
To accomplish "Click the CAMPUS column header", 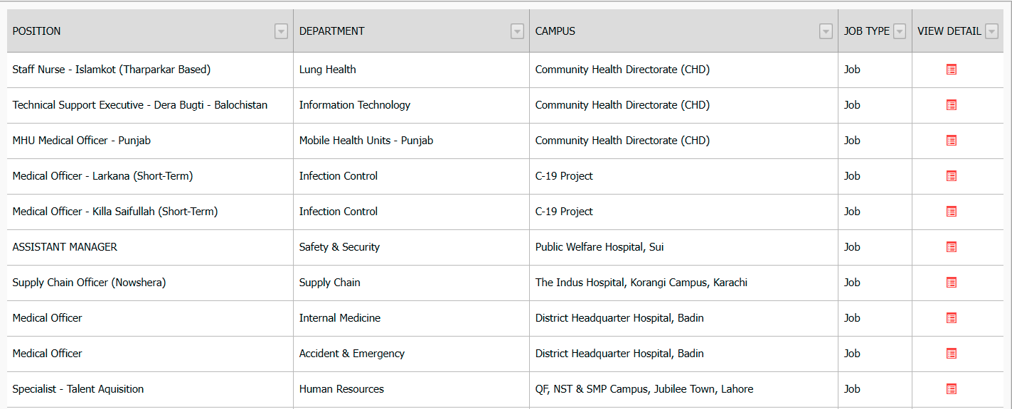I will click(555, 31).
